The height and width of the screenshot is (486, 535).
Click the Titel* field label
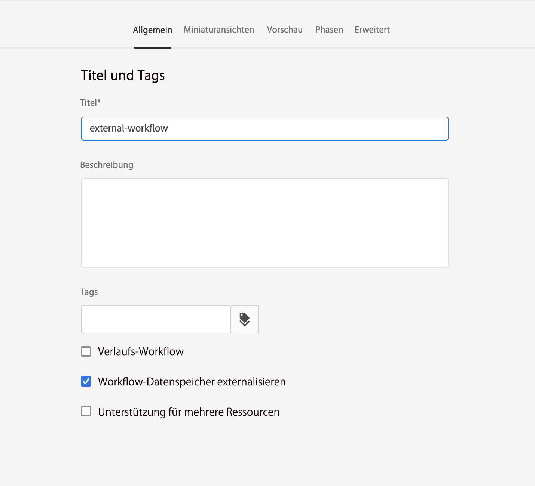point(89,103)
